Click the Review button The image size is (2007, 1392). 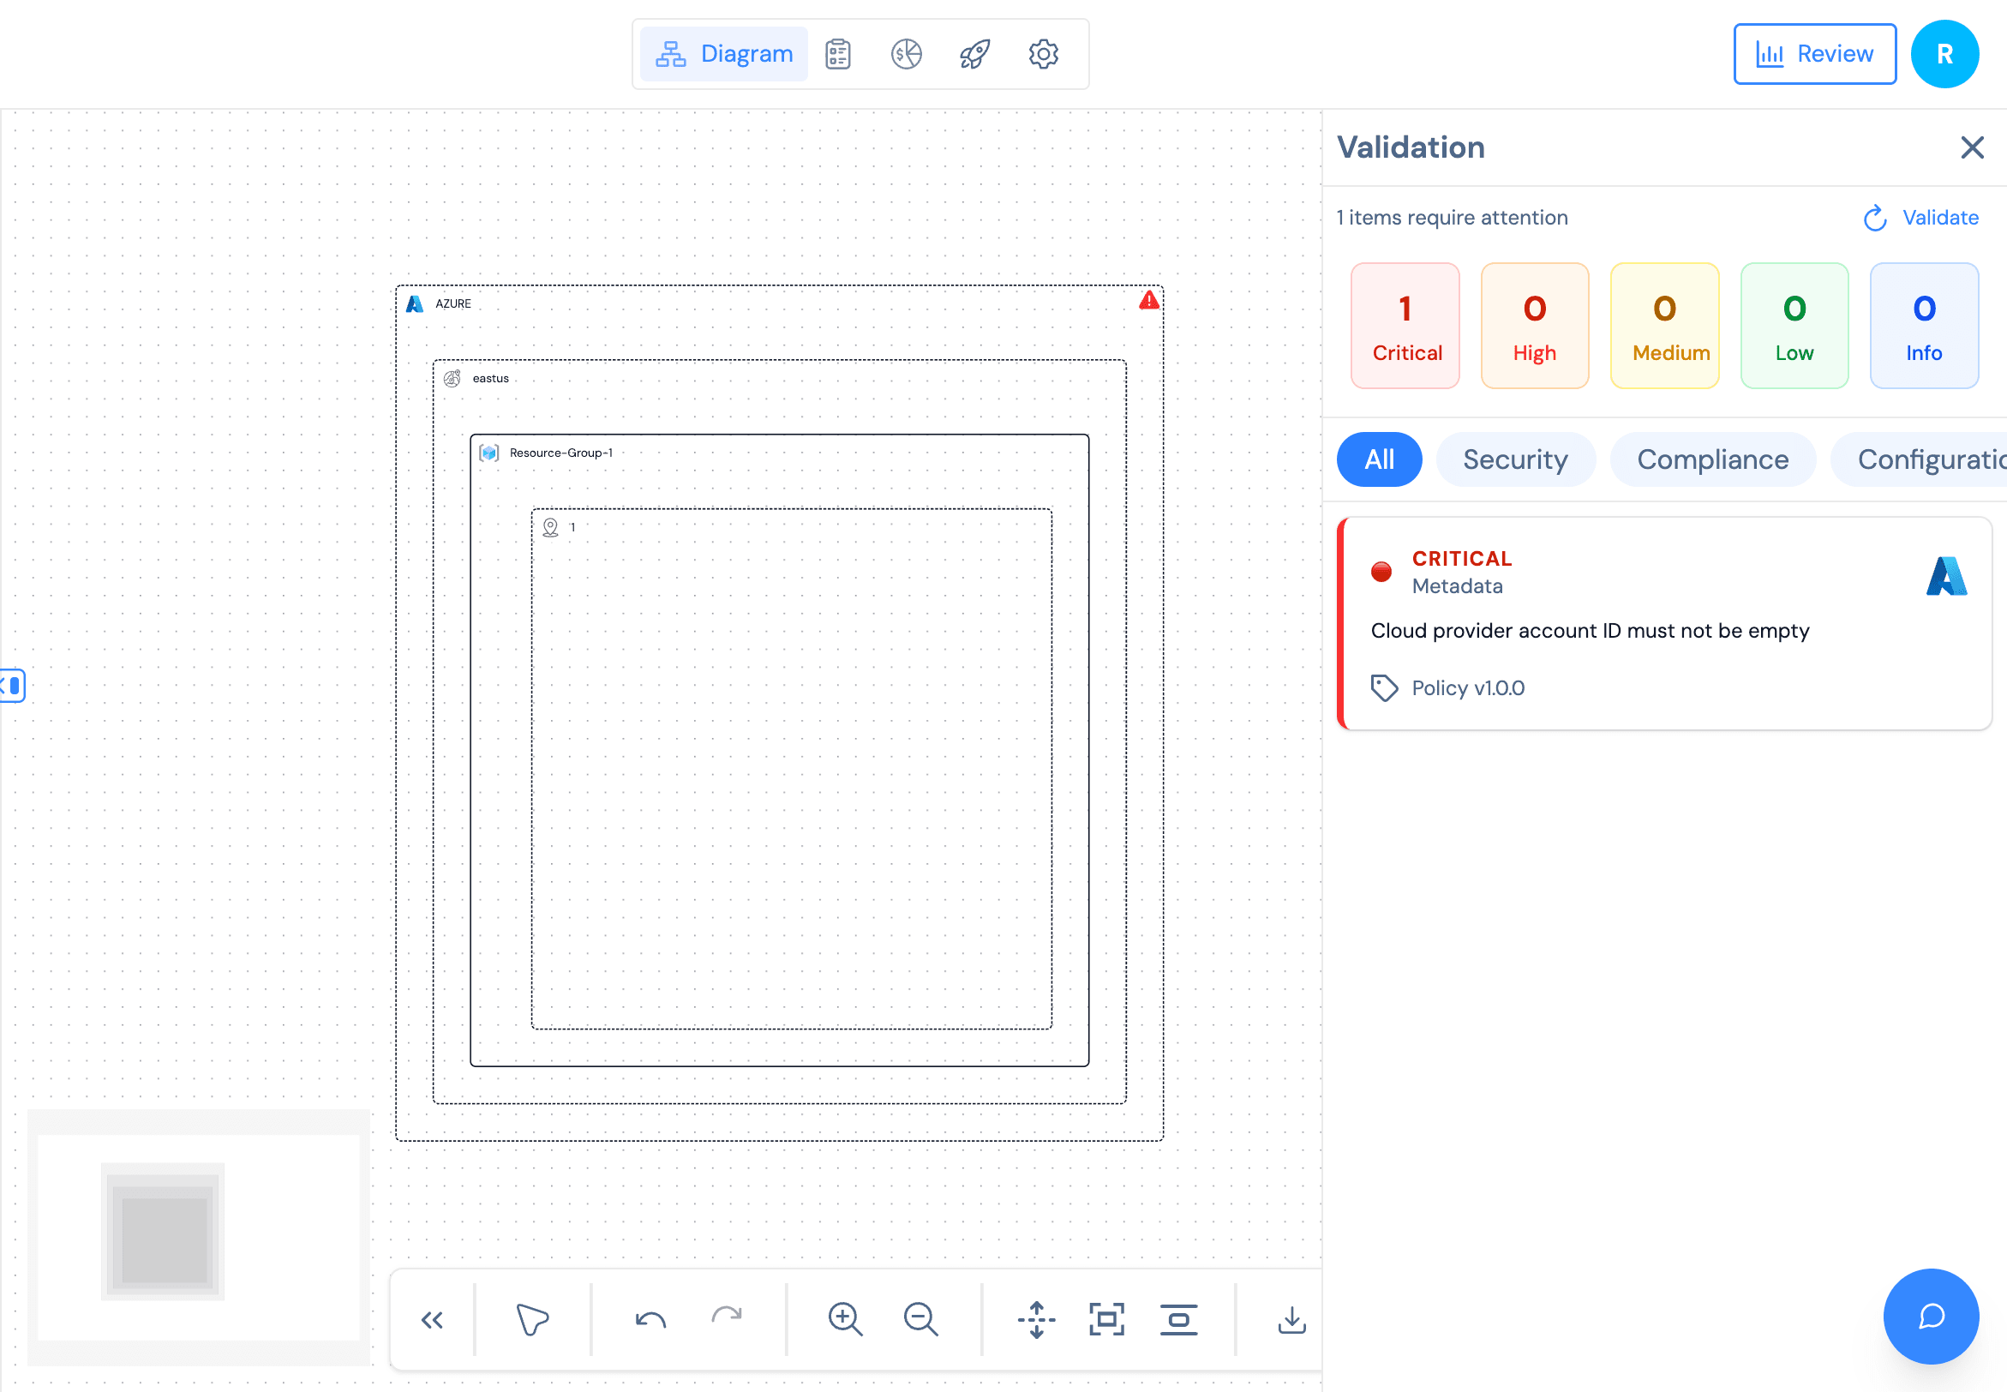pyautogui.click(x=1814, y=54)
